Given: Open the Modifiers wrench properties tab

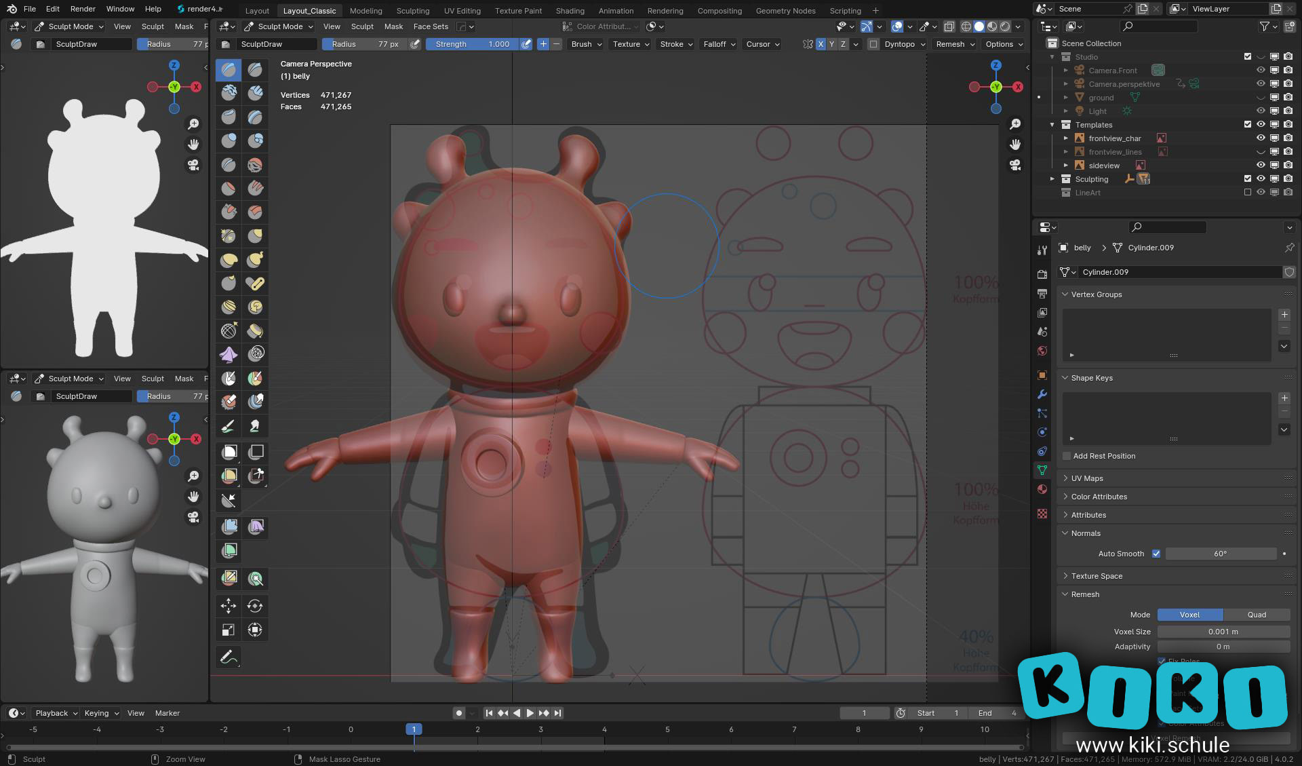Looking at the screenshot, I should click(x=1042, y=394).
